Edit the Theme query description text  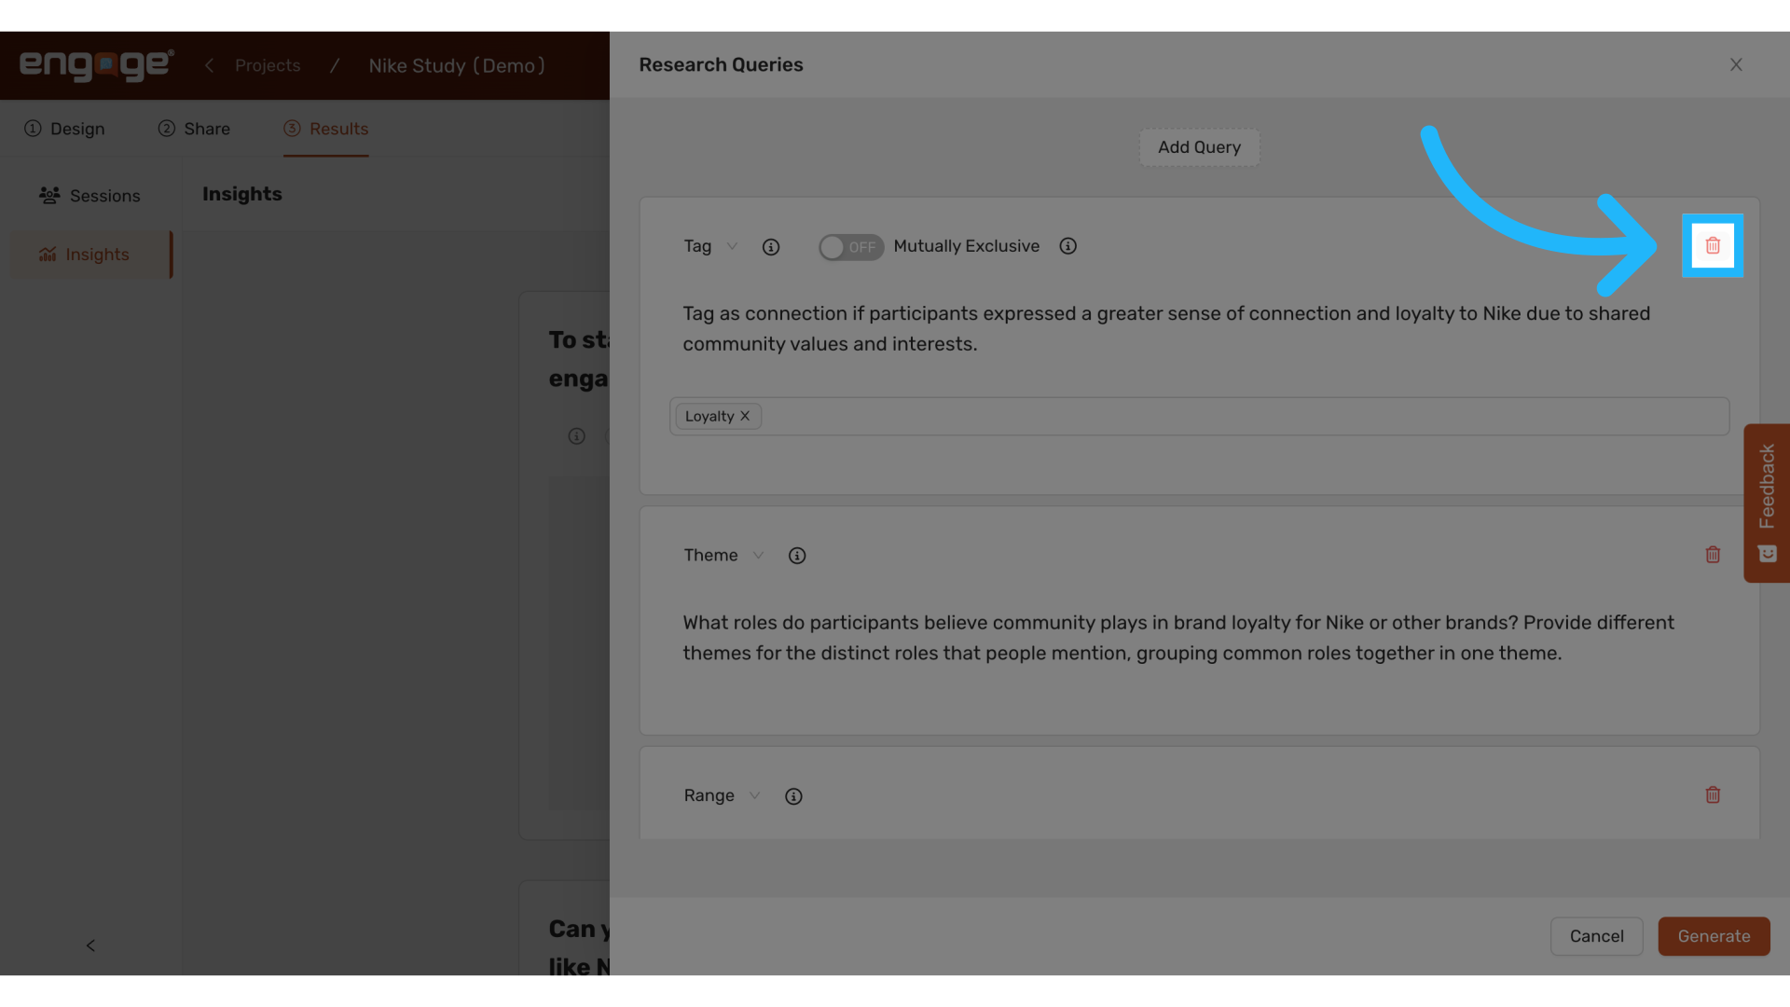(x=1178, y=638)
